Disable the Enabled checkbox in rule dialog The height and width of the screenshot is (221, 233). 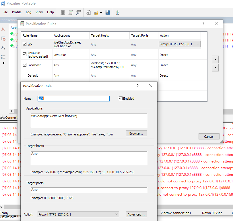click(121, 99)
